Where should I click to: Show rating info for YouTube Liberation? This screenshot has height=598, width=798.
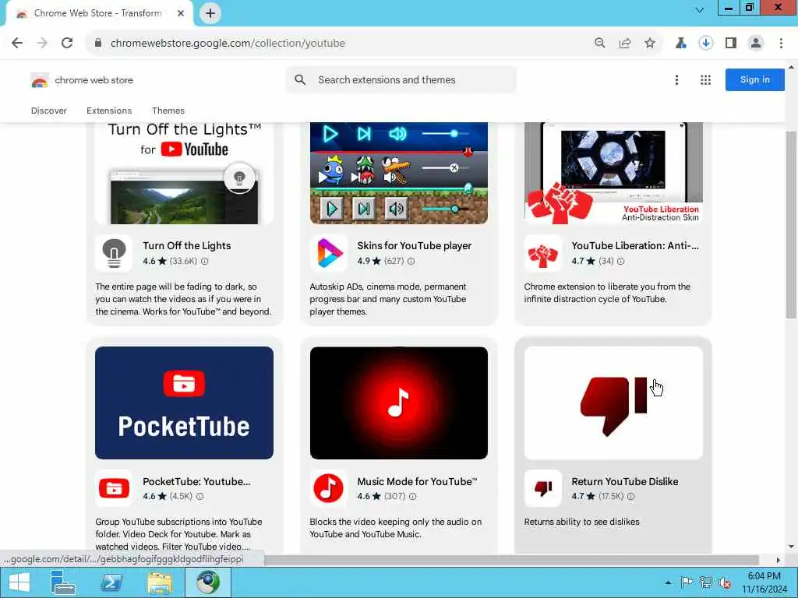tap(621, 262)
